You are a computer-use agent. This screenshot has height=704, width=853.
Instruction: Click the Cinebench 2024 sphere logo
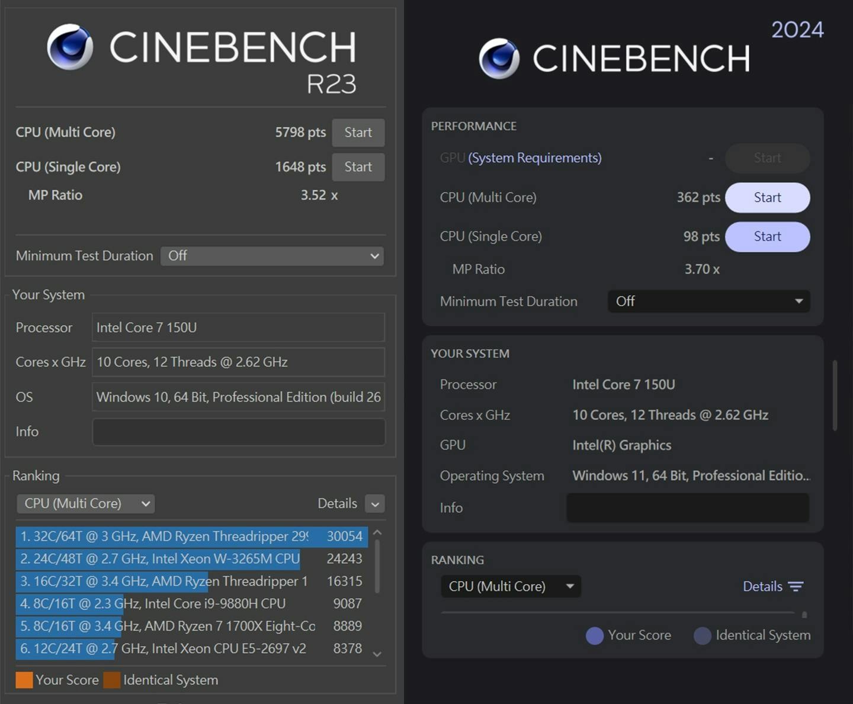tap(499, 59)
